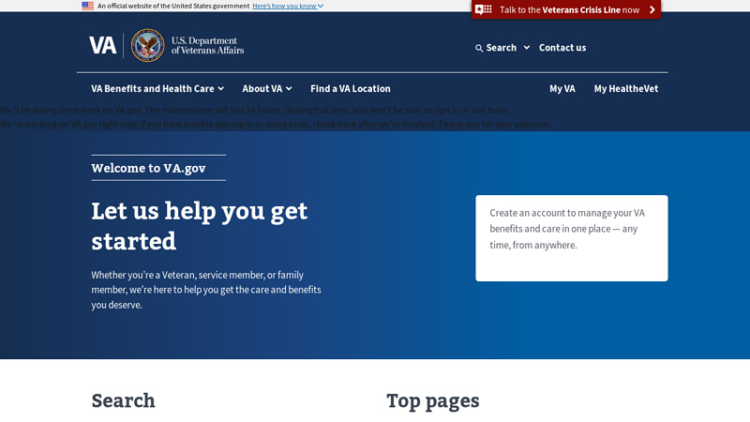The width and height of the screenshot is (750, 422).
Task: Expand the "Here's how you know" disclosure
Action: coord(287,6)
